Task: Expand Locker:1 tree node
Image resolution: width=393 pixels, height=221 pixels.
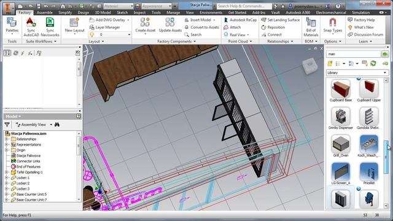Action: pyautogui.click(x=7, y=177)
